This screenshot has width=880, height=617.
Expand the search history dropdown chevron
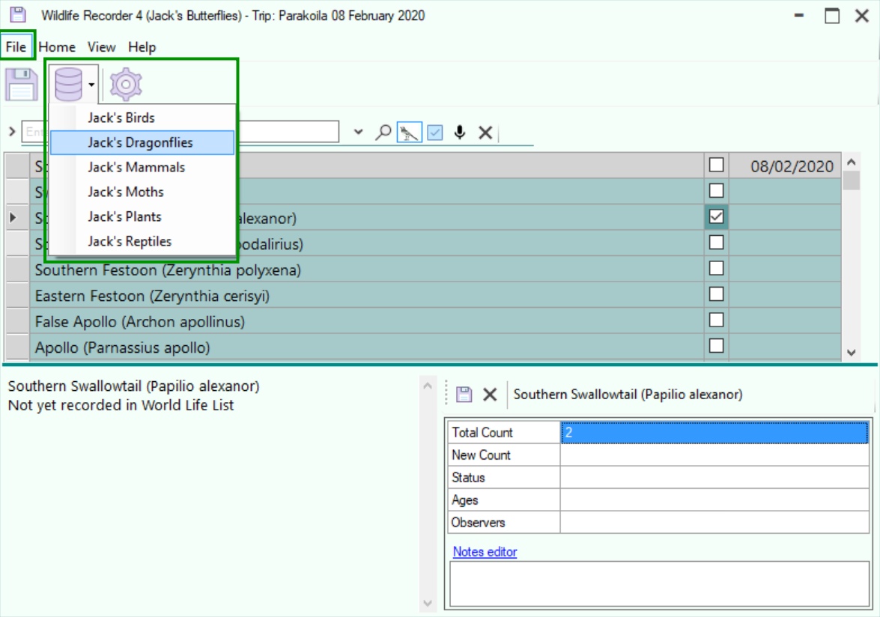click(358, 133)
